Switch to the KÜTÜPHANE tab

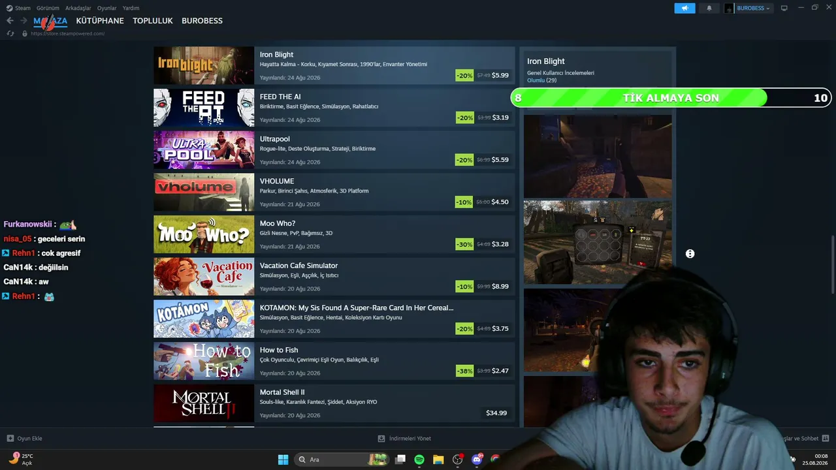pyautogui.click(x=100, y=21)
